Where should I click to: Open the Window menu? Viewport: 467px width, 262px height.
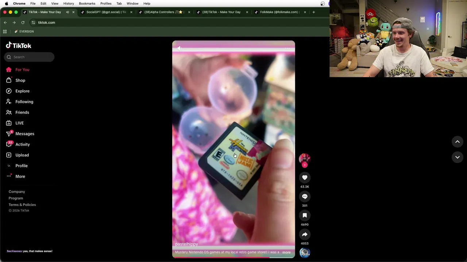pos(132,4)
